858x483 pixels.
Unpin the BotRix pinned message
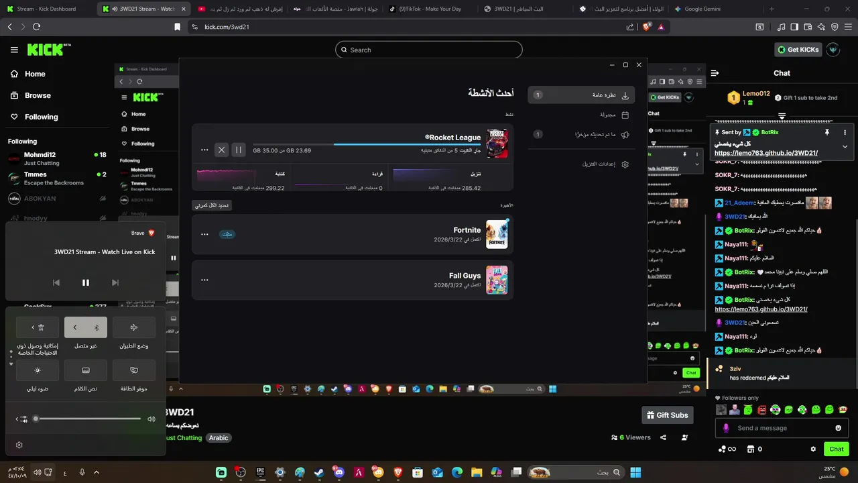(827, 133)
